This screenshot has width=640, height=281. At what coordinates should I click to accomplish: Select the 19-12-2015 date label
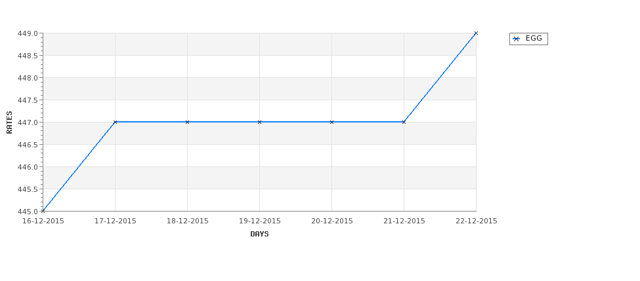click(x=259, y=221)
